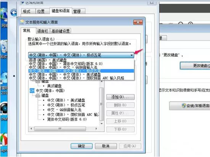
Task: Select 中文(简体，中国) tree node
Action: (x=50, y=91)
